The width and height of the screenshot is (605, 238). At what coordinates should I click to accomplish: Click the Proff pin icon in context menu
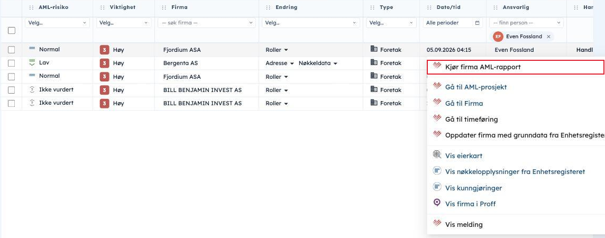437,203
